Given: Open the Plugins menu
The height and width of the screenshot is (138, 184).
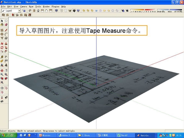Looking at the screenshot, I should tap(55, 7).
